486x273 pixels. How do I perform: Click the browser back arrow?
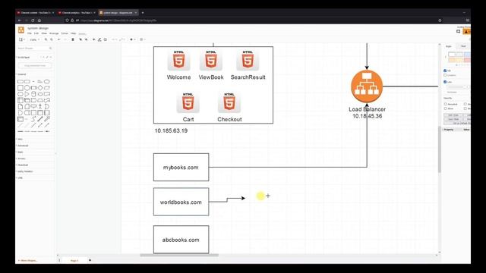coord(20,20)
